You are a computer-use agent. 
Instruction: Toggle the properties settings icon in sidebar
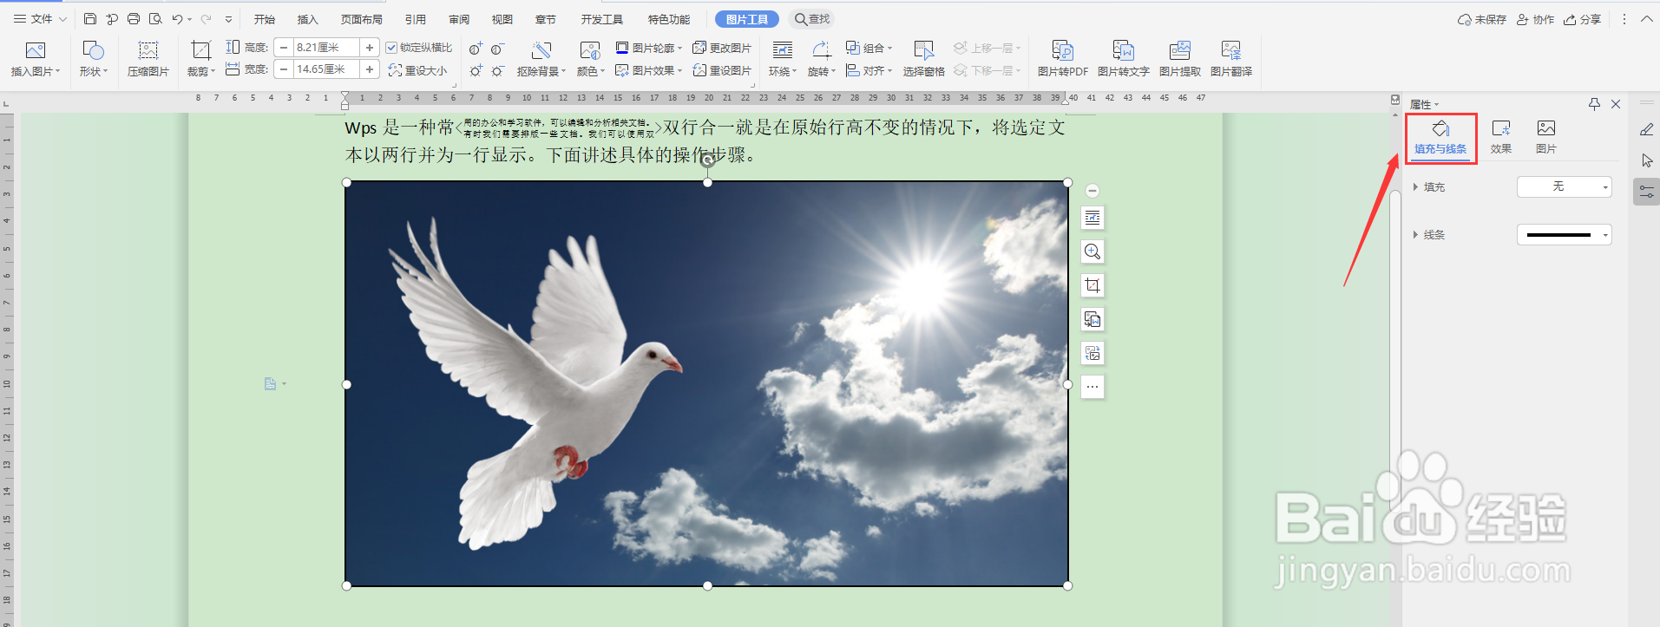click(1646, 192)
